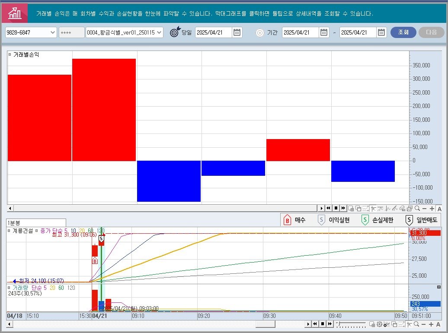Edit the 기간 end date field
Image resolution: width=448 pixels, height=333 pixels.
tap(358, 32)
